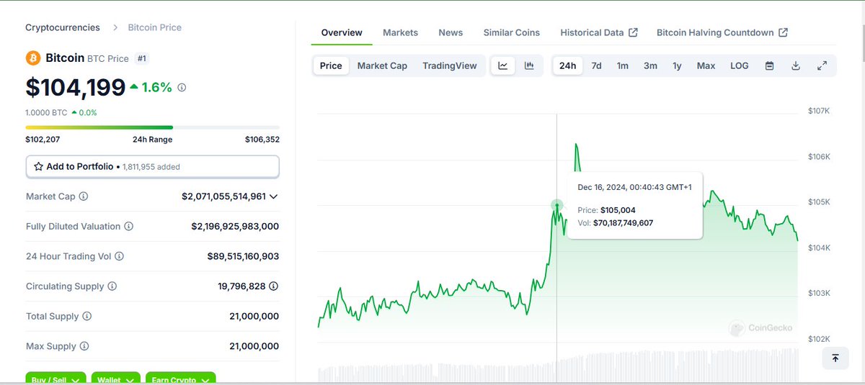
Task: Open 24 Hour Trading Vol info icon
Action: (x=119, y=256)
